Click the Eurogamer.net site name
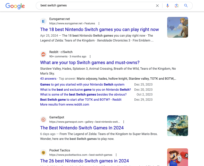The height and width of the screenshot is (166, 204). [59, 19]
